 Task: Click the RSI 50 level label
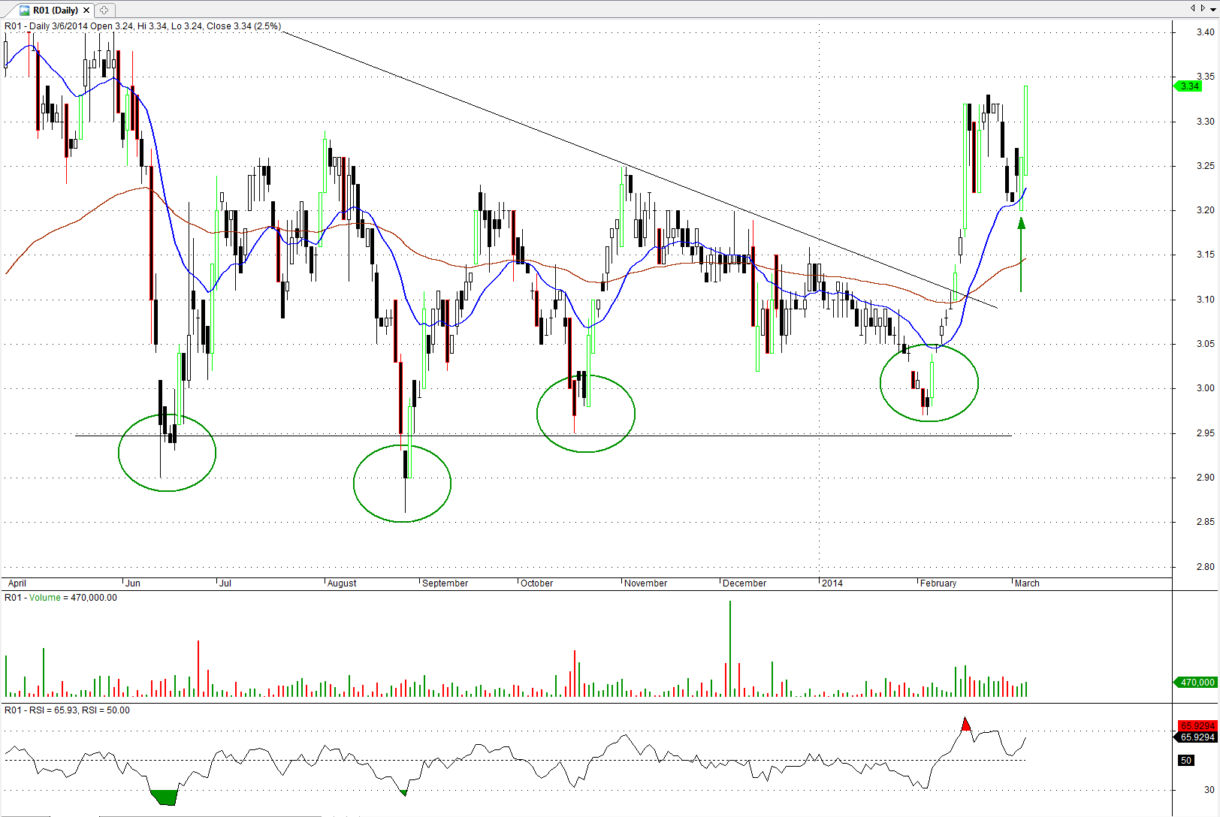point(1185,761)
